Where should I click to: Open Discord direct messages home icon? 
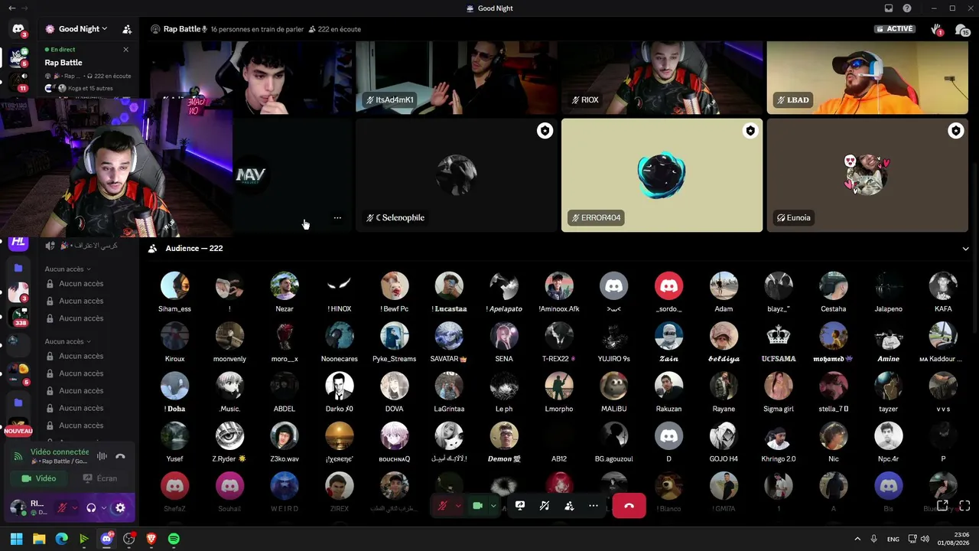coord(18,29)
